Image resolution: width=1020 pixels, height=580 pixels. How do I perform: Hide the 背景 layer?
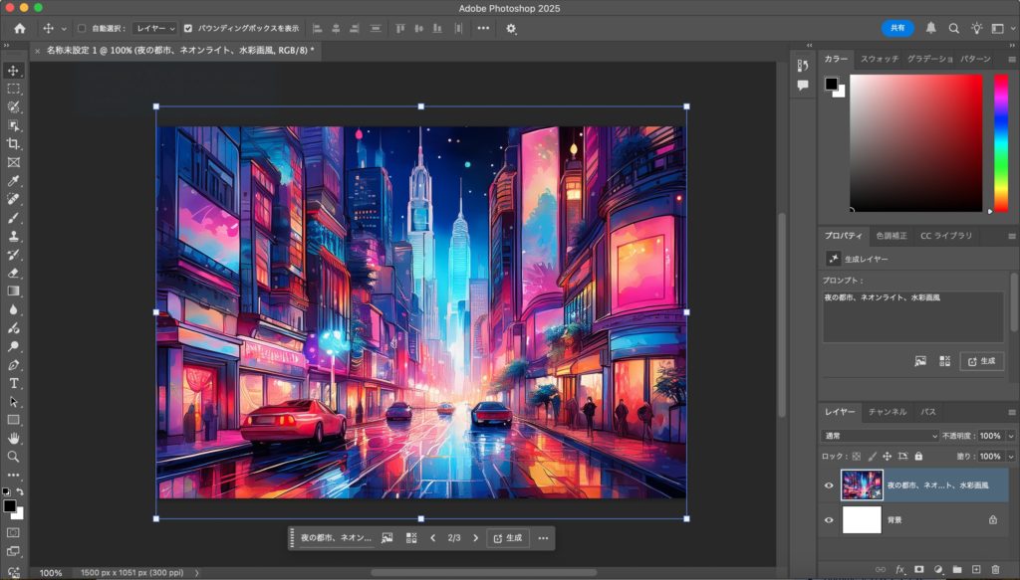coord(829,519)
